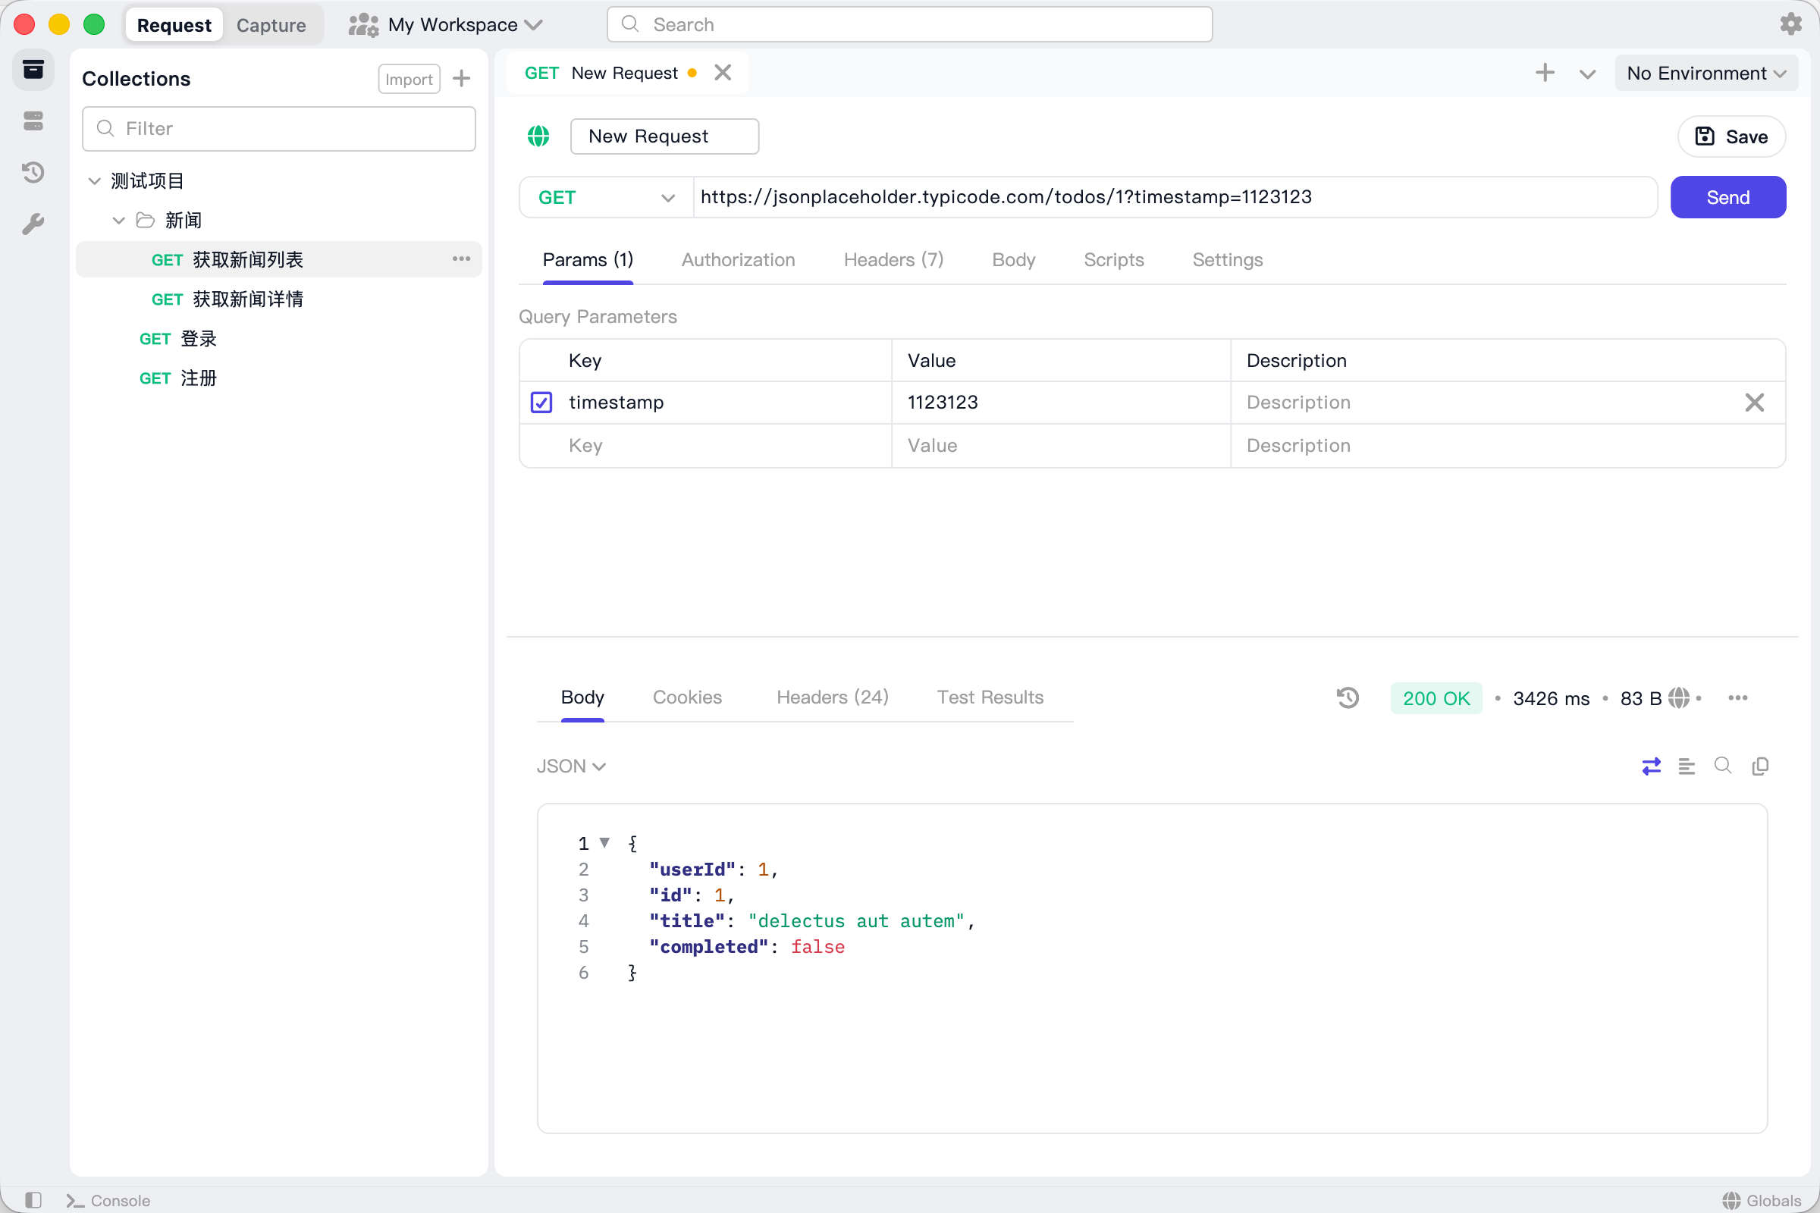Select the 获取新闻列表 request
This screenshot has height=1213, width=1820.
point(278,259)
